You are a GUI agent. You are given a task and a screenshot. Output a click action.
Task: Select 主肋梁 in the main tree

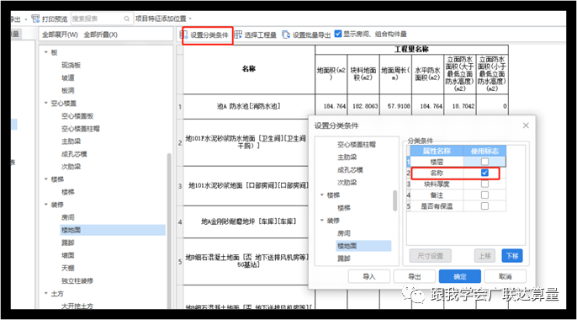pos(71,141)
